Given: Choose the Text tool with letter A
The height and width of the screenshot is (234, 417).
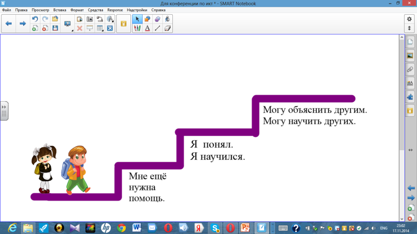Looking at the screenshot, I should [x=147, y=28].
